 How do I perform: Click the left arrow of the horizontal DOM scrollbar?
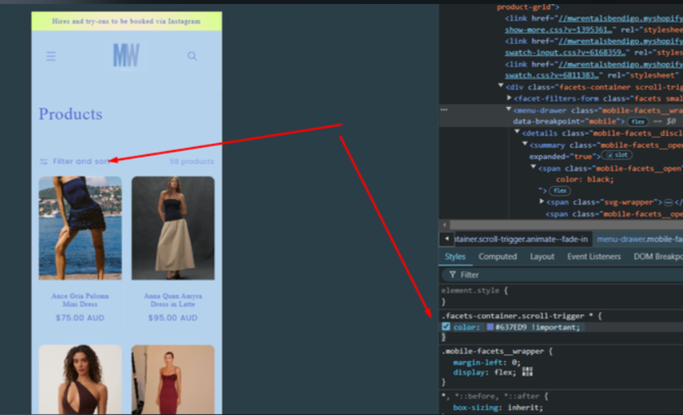coord(444,225)
